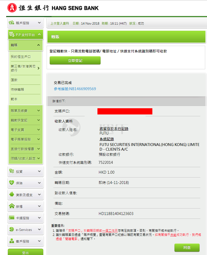Viewport: 207px width, 255px height.
Task: Open 我的恒生戶口 transfer option
Action: click(21, 57)
